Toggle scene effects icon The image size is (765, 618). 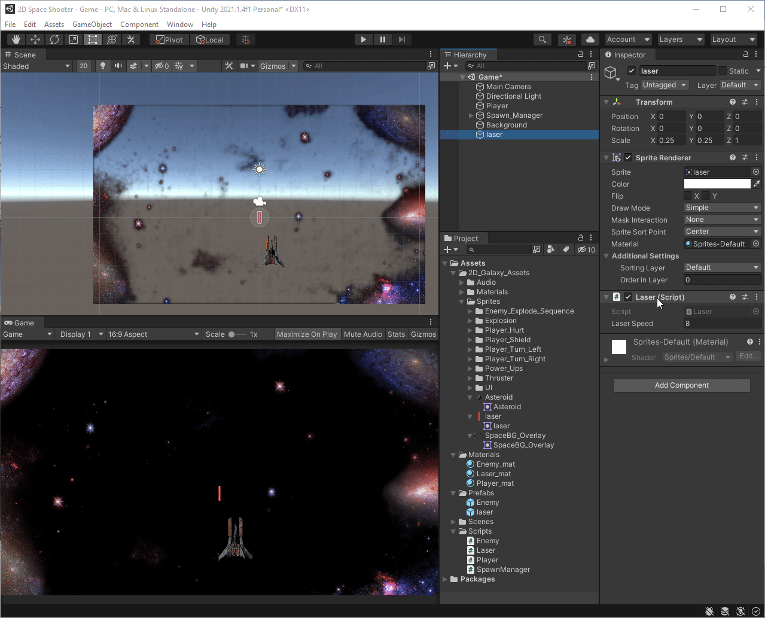pyautogui.click(x=134, y=66)
